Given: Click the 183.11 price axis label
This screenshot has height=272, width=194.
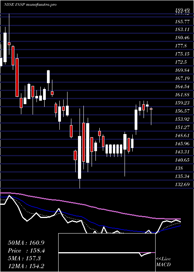Looking at the screenshot, I should pos(182,30).
